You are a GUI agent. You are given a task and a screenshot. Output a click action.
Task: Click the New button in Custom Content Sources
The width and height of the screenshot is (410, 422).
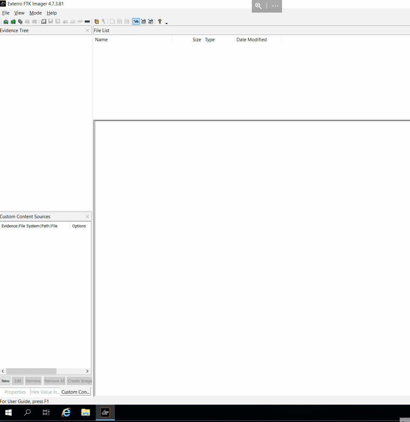5,381
